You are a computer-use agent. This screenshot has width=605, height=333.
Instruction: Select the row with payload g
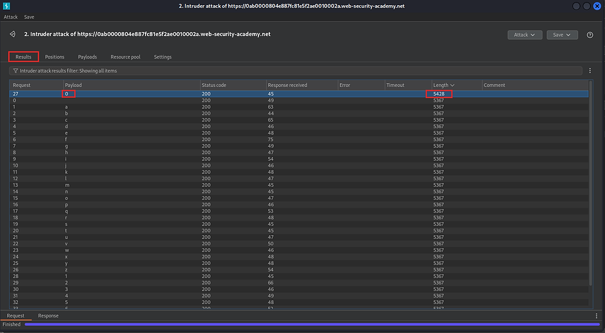pos(299,146)
